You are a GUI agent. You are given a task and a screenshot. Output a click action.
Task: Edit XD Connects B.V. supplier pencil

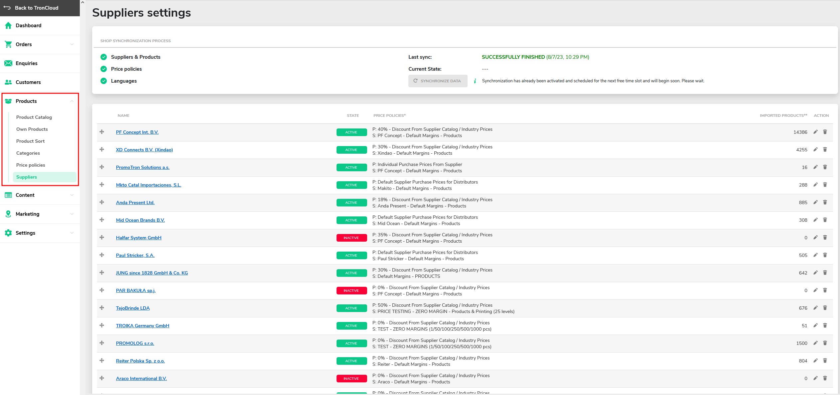[x=815, y=150]
